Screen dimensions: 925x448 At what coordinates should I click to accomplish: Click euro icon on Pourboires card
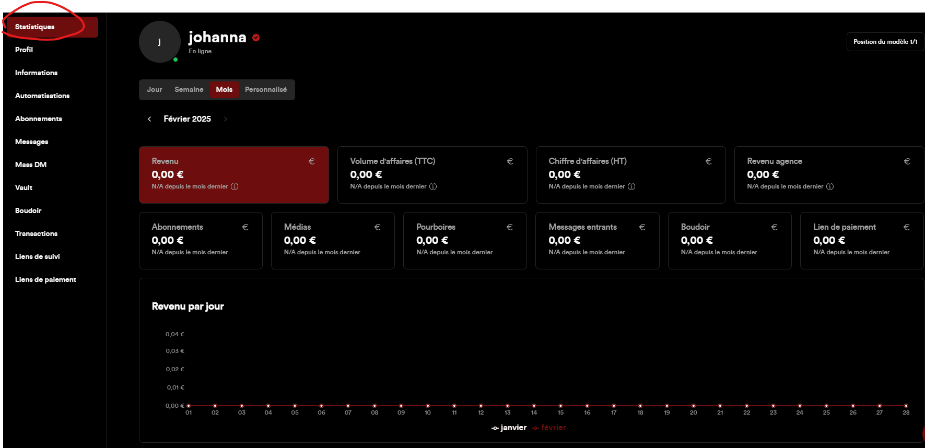pyautogui.click(x=510, y=227)
